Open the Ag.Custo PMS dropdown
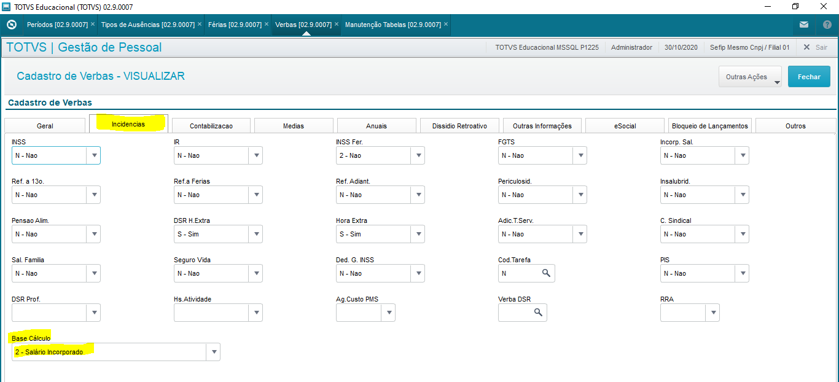 tap(389, 313)
